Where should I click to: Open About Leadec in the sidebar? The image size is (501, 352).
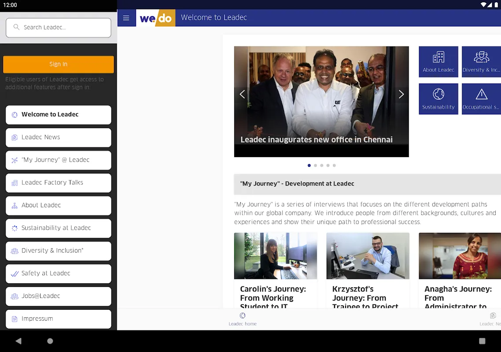click(x=59, y=206)
